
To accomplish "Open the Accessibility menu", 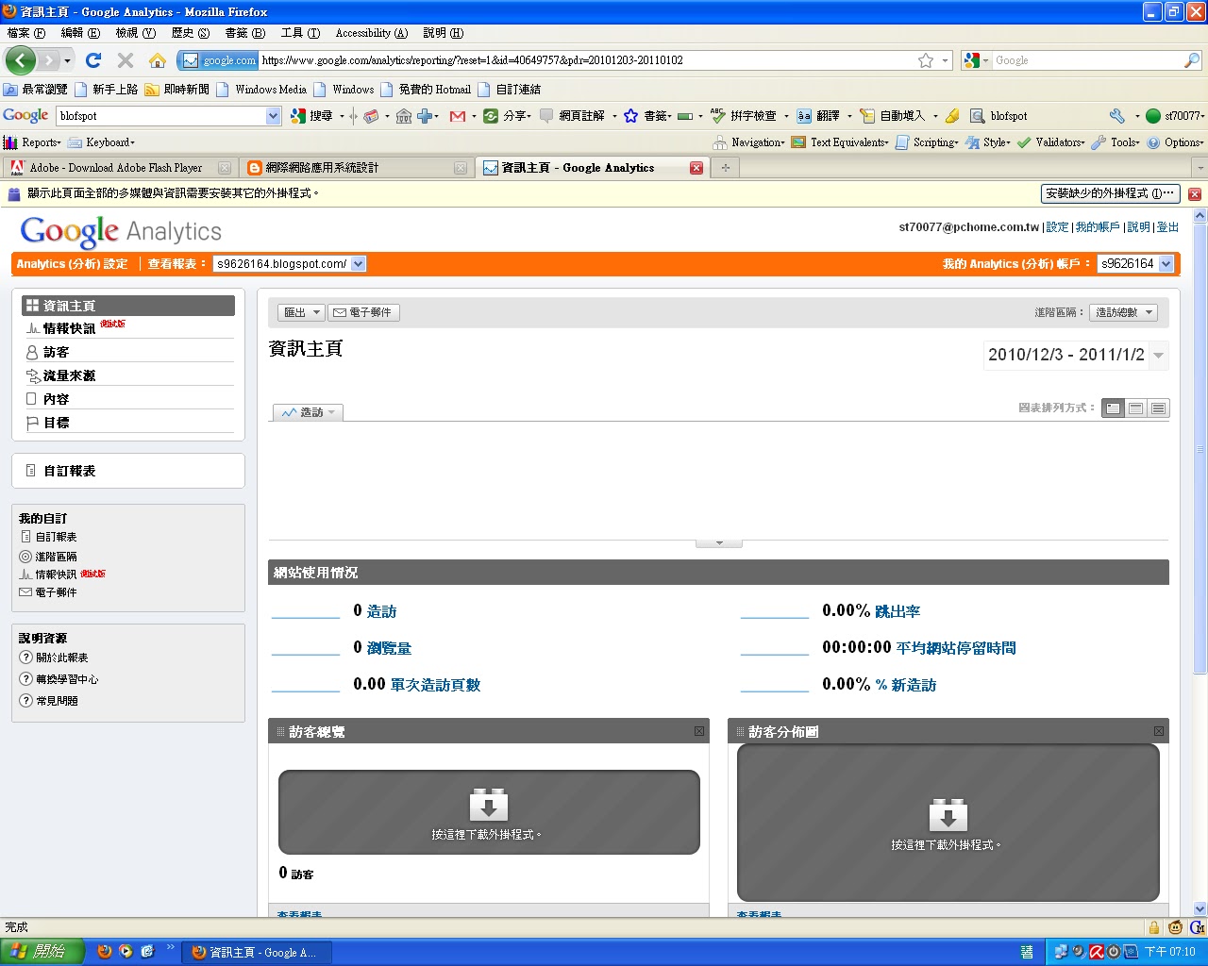I will click(372, 33).
